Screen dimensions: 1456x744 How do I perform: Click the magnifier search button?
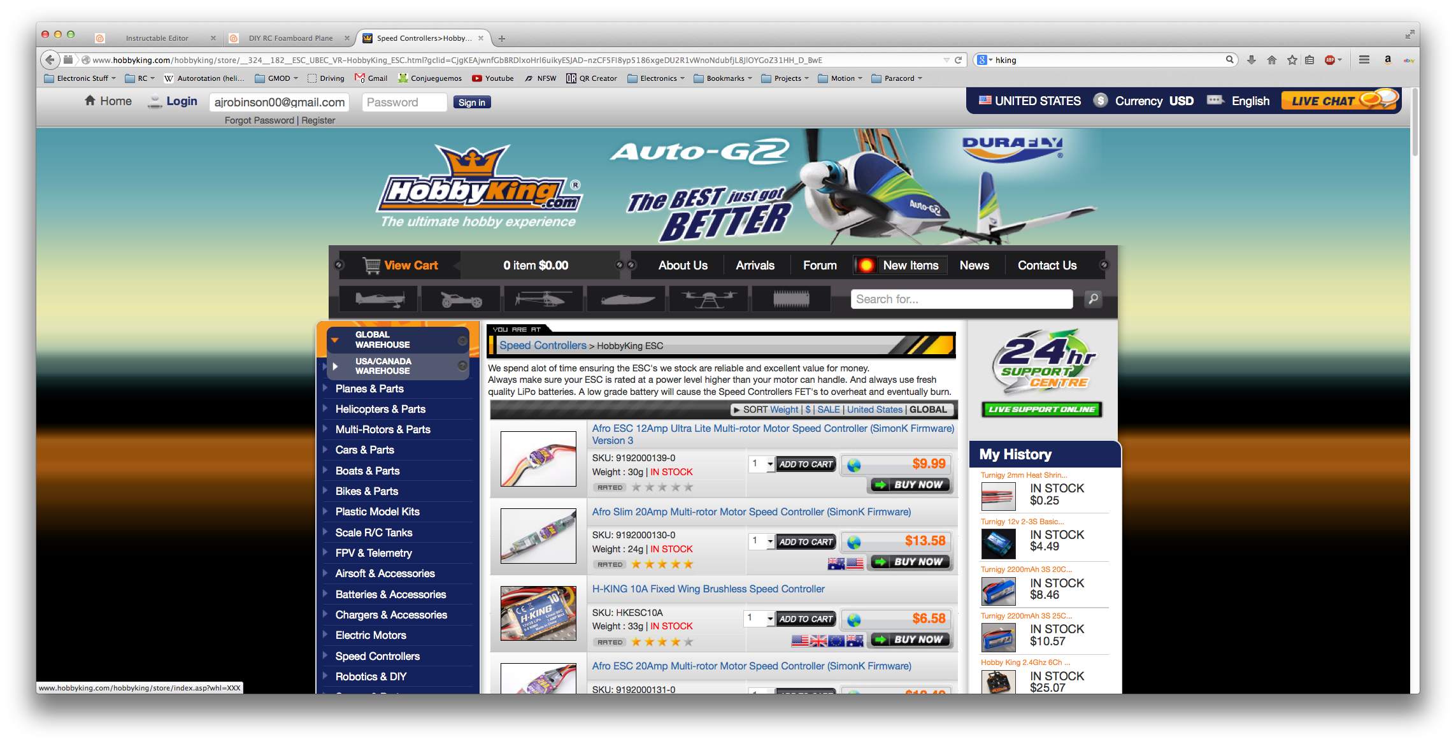click(x=1093, y=299)
